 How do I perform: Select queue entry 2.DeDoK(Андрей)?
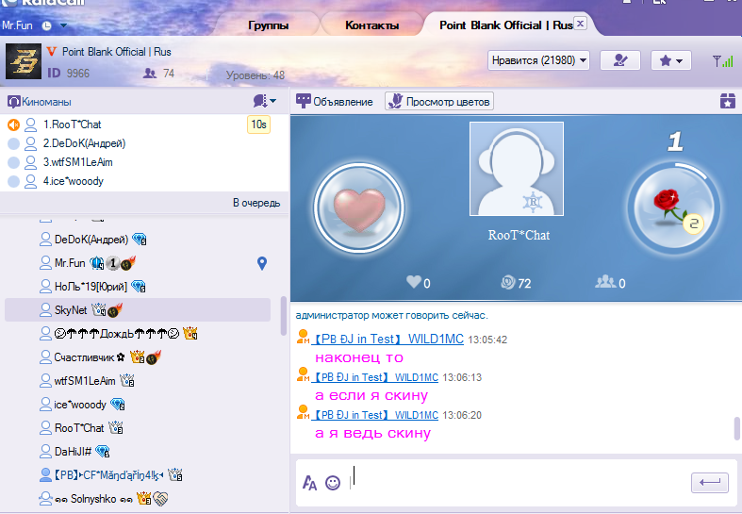(144, 143)
